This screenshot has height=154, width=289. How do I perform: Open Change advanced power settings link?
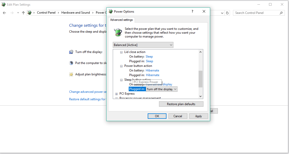coord(88,92)
